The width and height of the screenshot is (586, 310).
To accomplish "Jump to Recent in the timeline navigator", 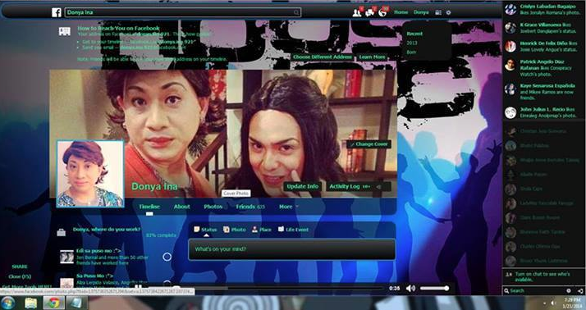I will click(414, 34).
